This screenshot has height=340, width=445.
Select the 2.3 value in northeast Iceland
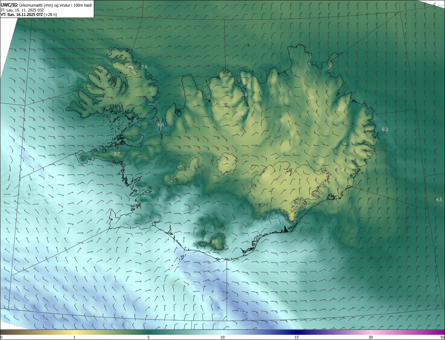tap(341, 109)
